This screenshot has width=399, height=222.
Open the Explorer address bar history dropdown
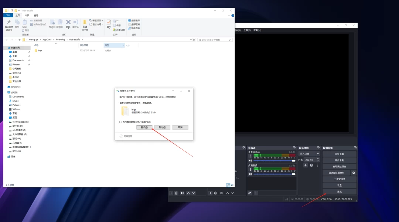click(191, 40)
